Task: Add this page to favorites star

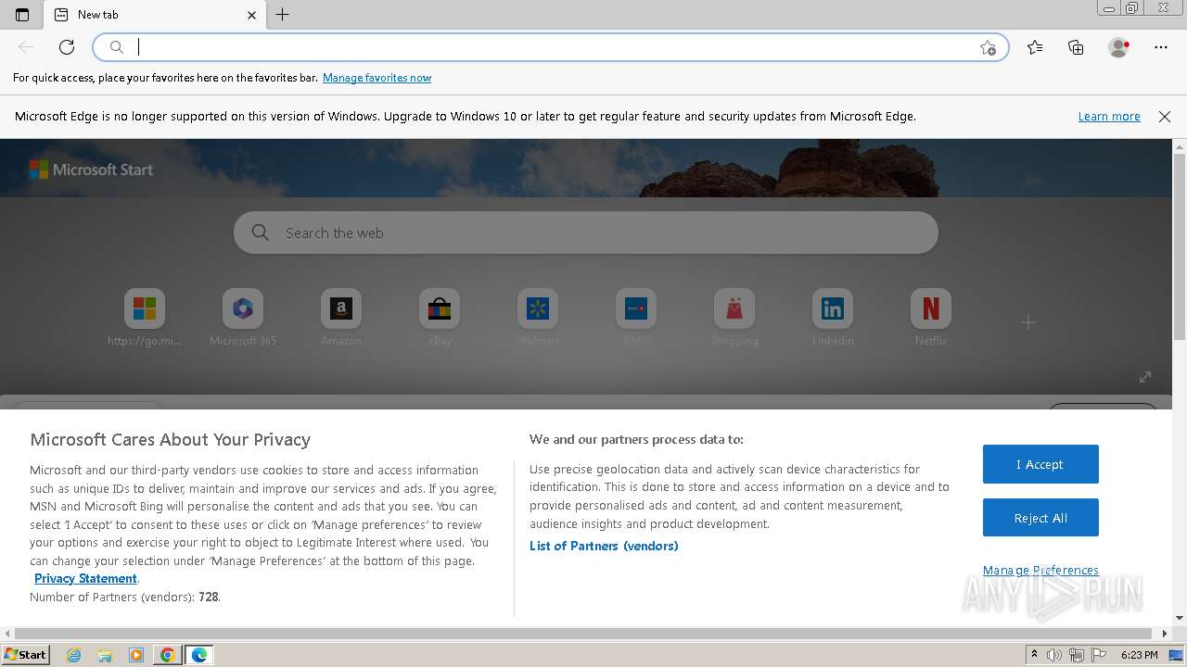Action: point(988,47)
